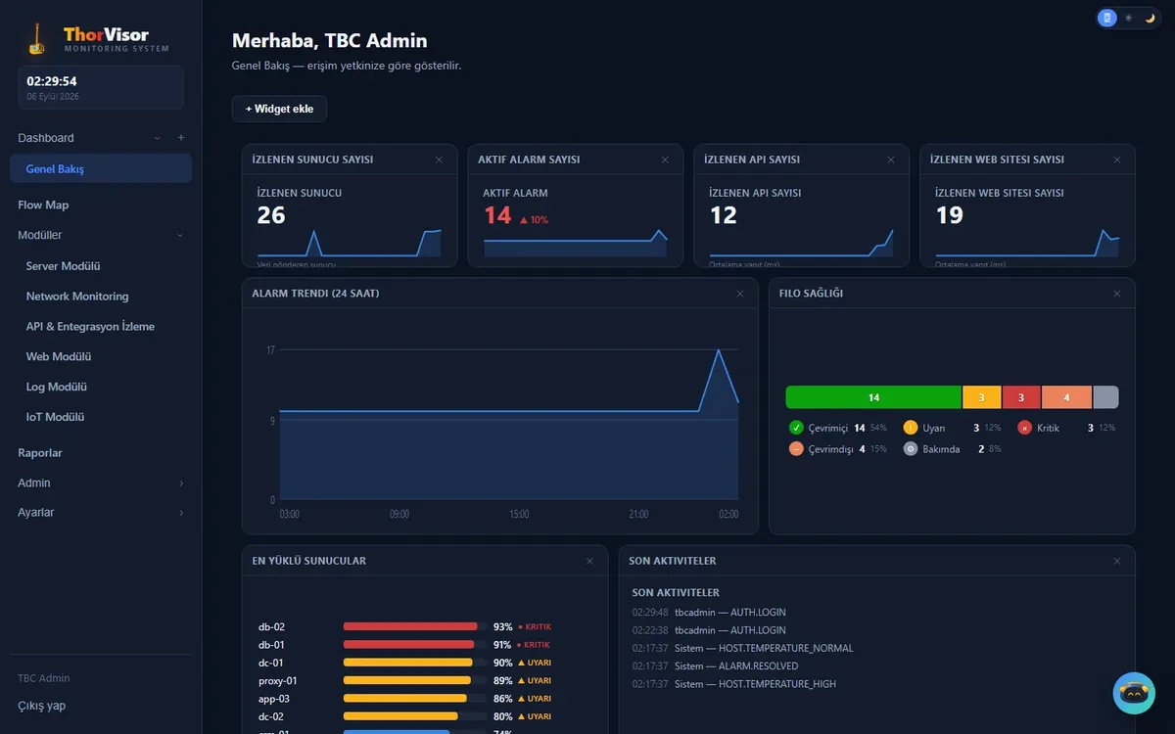Click the clock showing 02:29:54
Viewport: 1175px width, 734px height.
coord(52,81)
